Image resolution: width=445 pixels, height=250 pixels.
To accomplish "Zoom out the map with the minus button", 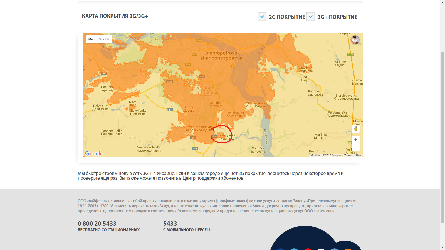I will 356,147.
